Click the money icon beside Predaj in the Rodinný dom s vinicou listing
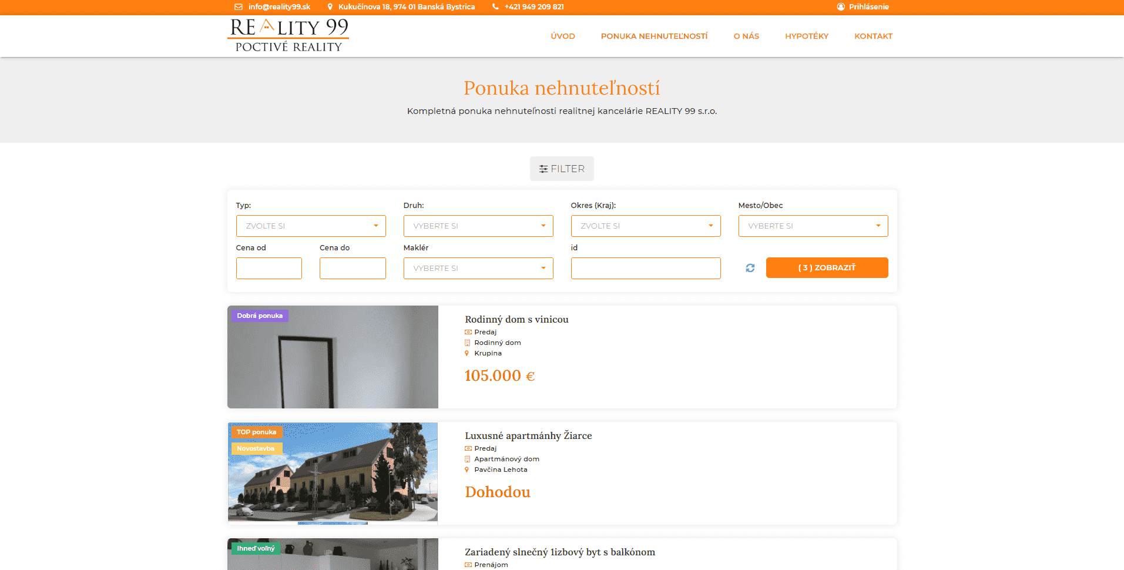The height and width of the screenshot is (570, 1124). 468,333
